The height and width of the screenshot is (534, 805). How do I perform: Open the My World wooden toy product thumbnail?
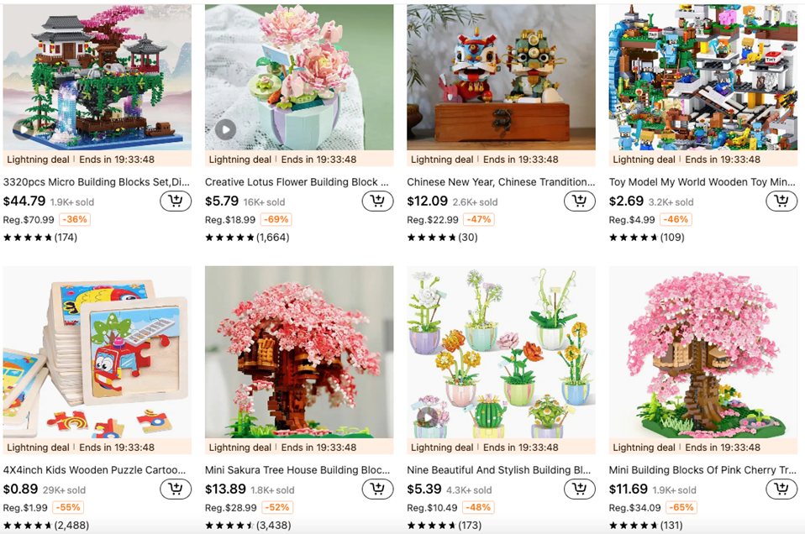(x=703, y=77)
